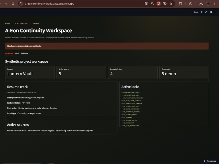Screen dimensions: 219x164
Task: Switch to the Audit tab
Action: [x=17, y=53]
